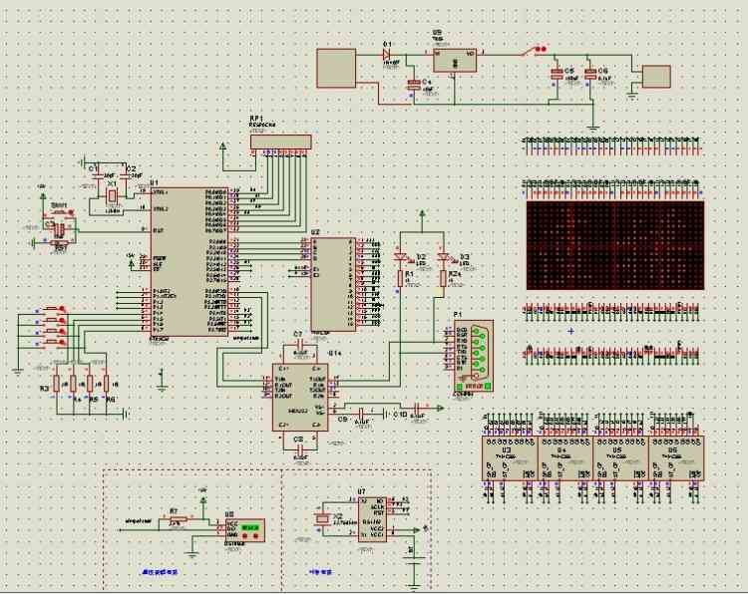Select capacitor C7 above MAX232

point(300,344)
